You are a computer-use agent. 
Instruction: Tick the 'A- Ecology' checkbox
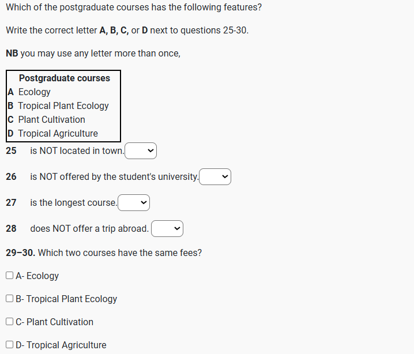[x=10, y=276]
